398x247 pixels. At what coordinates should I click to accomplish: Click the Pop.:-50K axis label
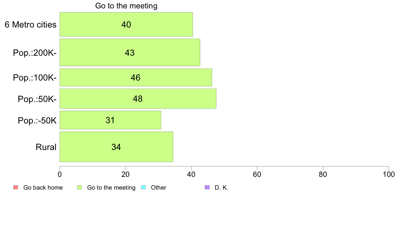point(37,120)
